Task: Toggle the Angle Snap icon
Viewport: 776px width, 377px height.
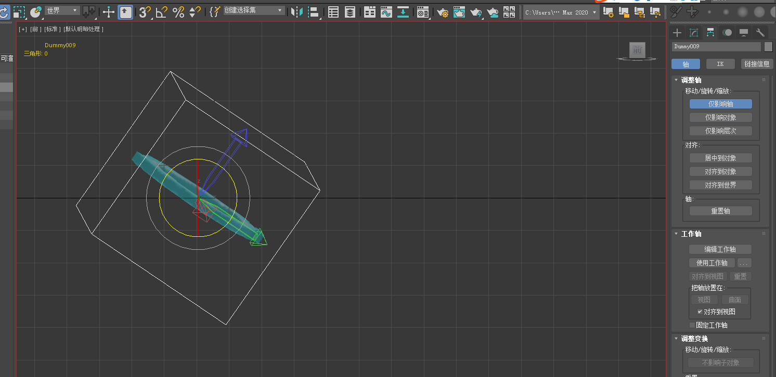Action: (x=162, y=12)
